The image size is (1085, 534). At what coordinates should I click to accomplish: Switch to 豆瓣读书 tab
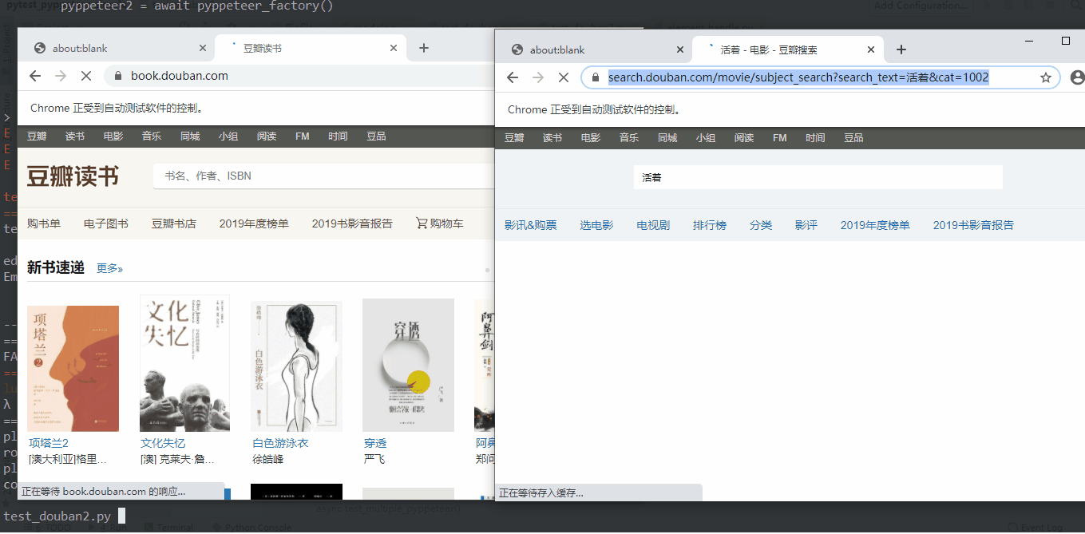[311, 48]
